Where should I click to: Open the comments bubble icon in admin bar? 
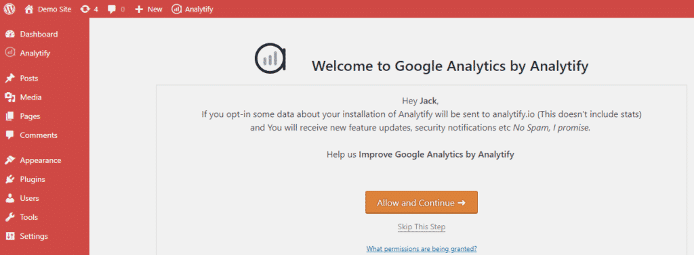(112, 9)
